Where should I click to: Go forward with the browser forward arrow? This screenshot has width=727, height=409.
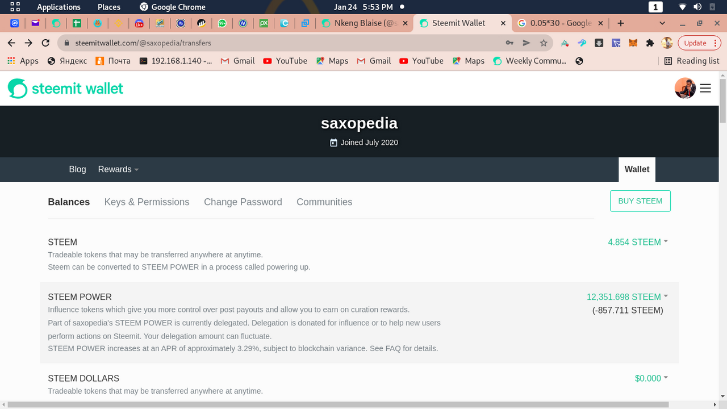click(29, 43)
